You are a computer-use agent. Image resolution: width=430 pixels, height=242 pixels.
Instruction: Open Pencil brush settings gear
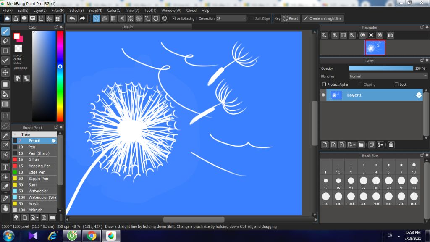pyautogui.click(x=54, y=141)
